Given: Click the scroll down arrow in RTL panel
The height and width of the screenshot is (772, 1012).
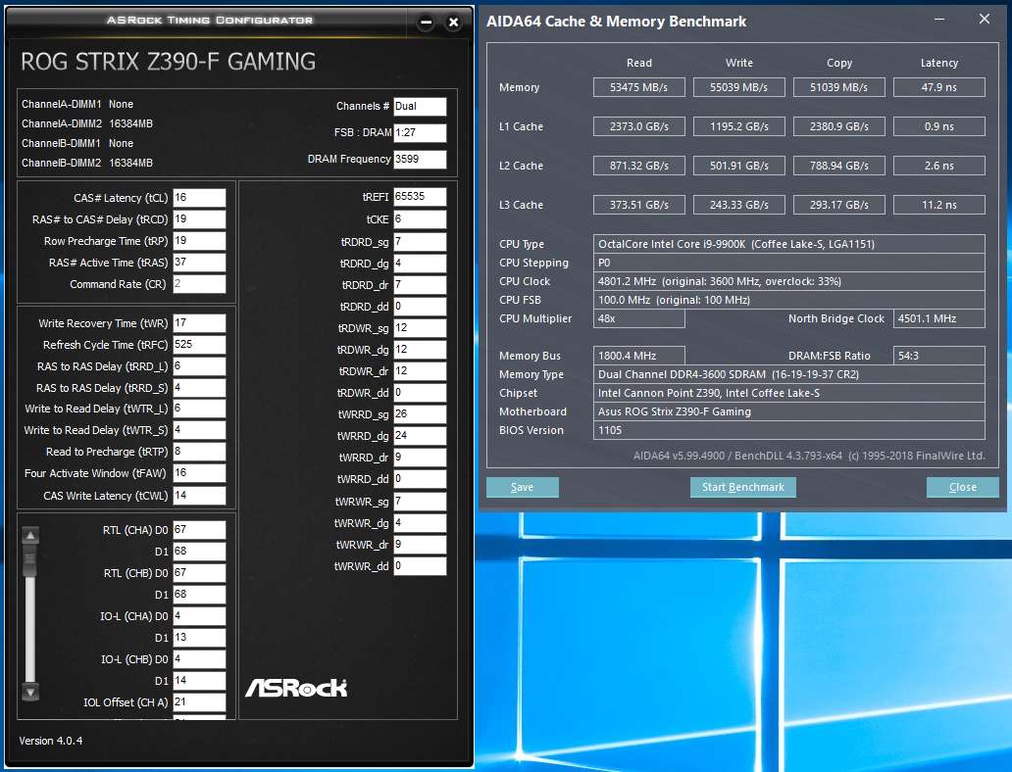Looking at the screenshot, I should pos(30,692).
